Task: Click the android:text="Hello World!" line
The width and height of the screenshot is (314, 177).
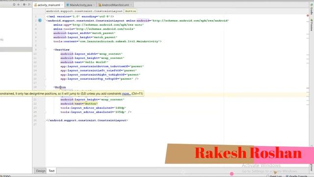Action: pyautogui.click(x=84, y=62)
